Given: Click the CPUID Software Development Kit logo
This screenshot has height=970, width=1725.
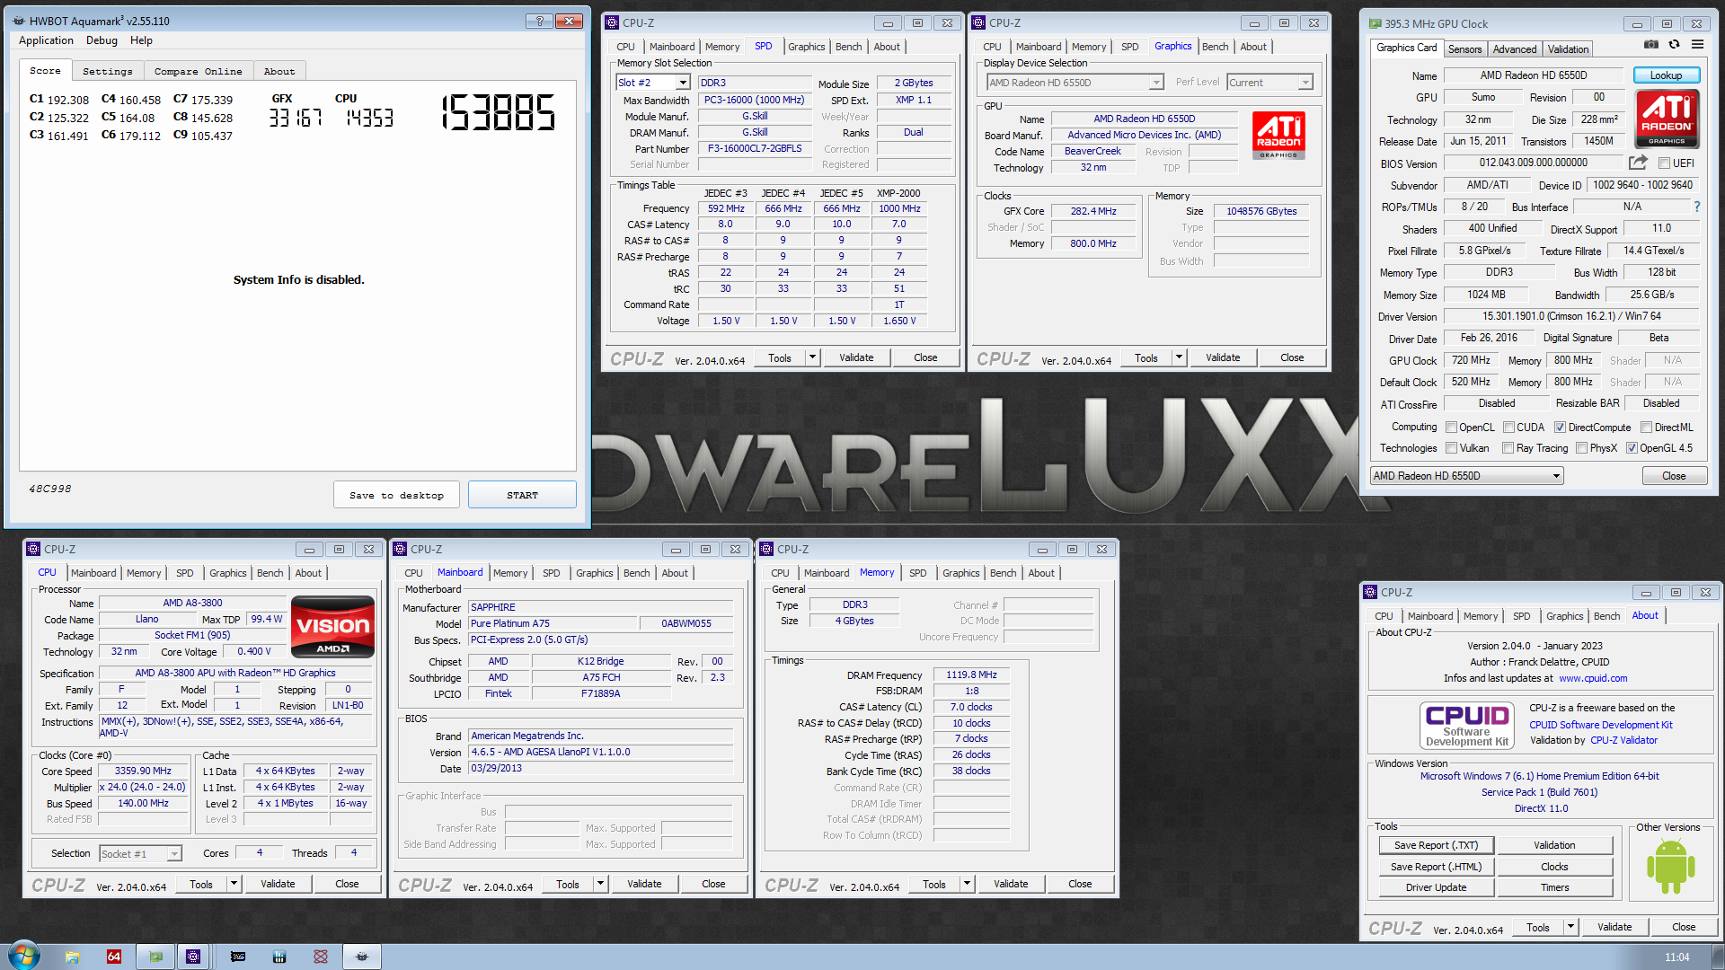Looking at the screenshot, I should (1467, 726).
